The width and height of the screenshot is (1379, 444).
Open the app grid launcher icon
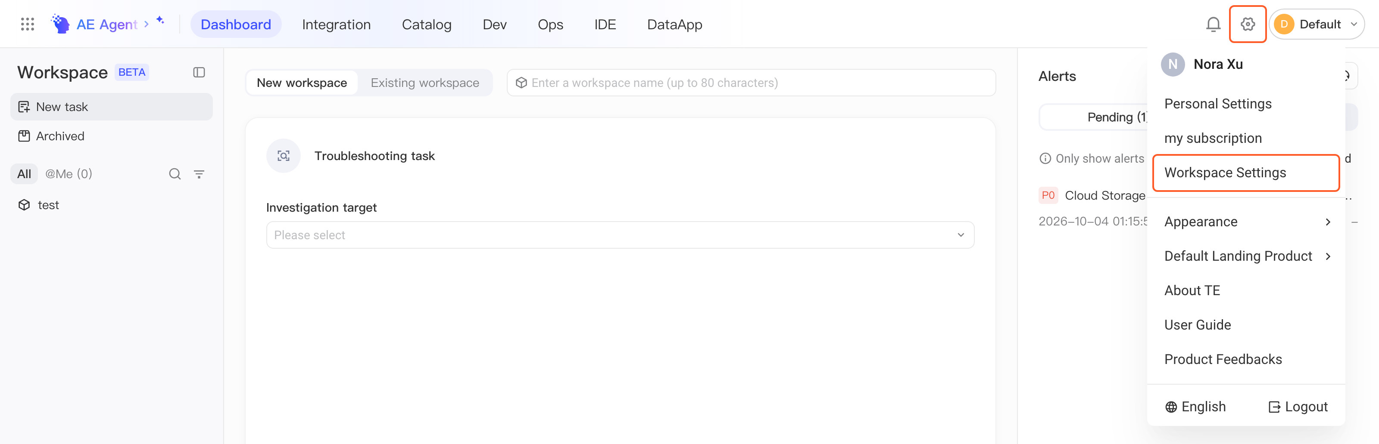pos(27,24)
